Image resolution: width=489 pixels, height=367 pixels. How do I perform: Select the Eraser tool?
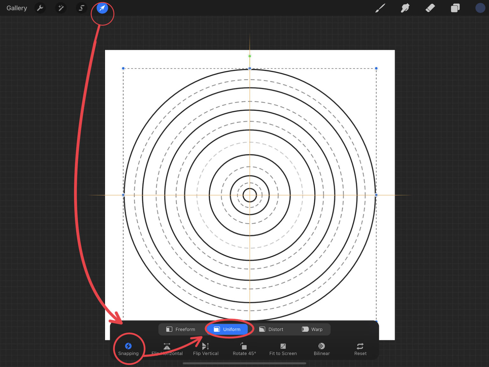(430, 8)
